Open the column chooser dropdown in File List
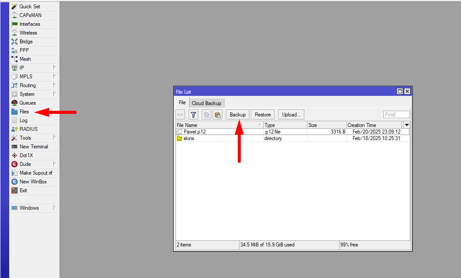 [407, 125]
